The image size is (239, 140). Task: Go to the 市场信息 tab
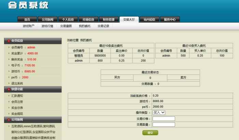[x=88, y=19]
